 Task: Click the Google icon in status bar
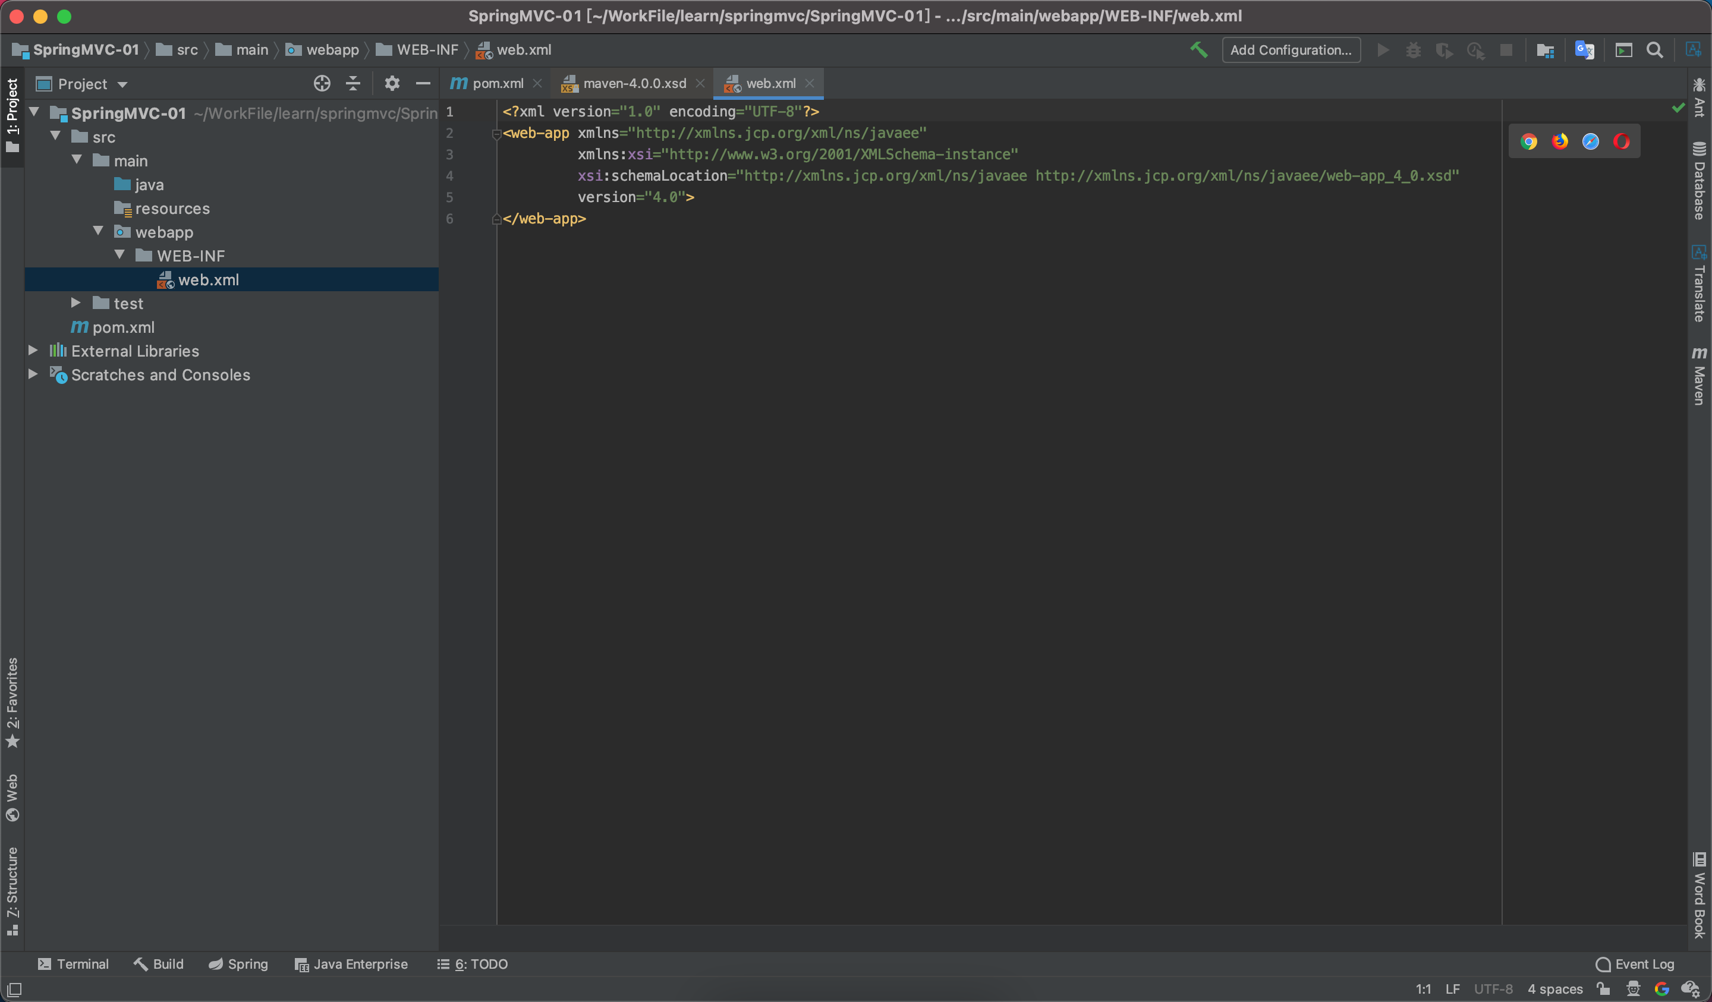coord(1661,988)
